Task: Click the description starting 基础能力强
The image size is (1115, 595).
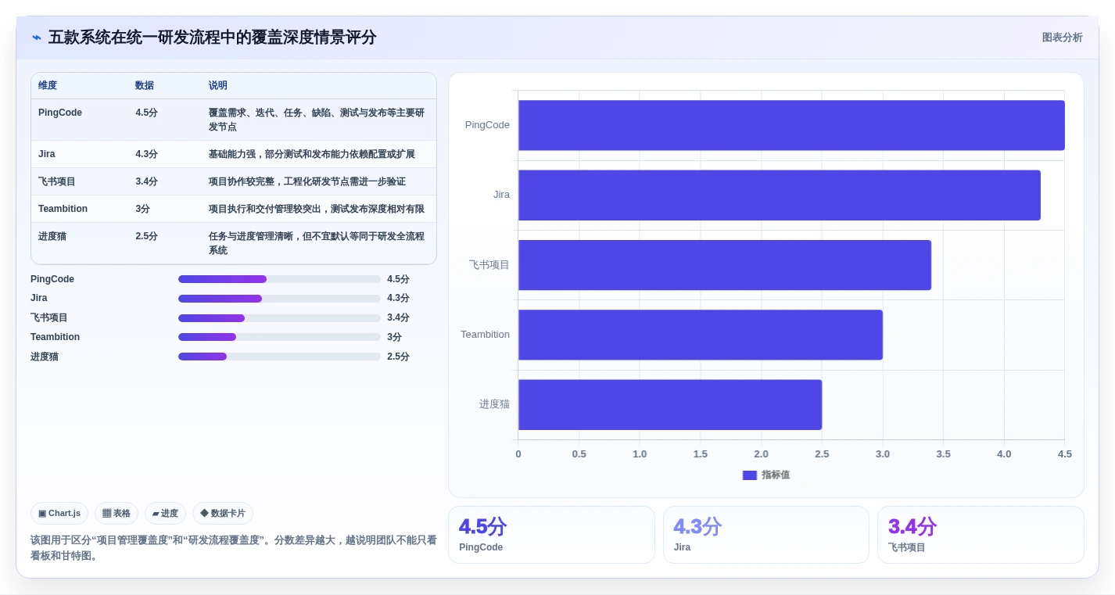Action: pos(312,154)
